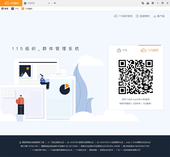Switch login panel to the 115 tab
Image resolution: width=170 pixels, height=157 pixels.
(x=122, y=50)
